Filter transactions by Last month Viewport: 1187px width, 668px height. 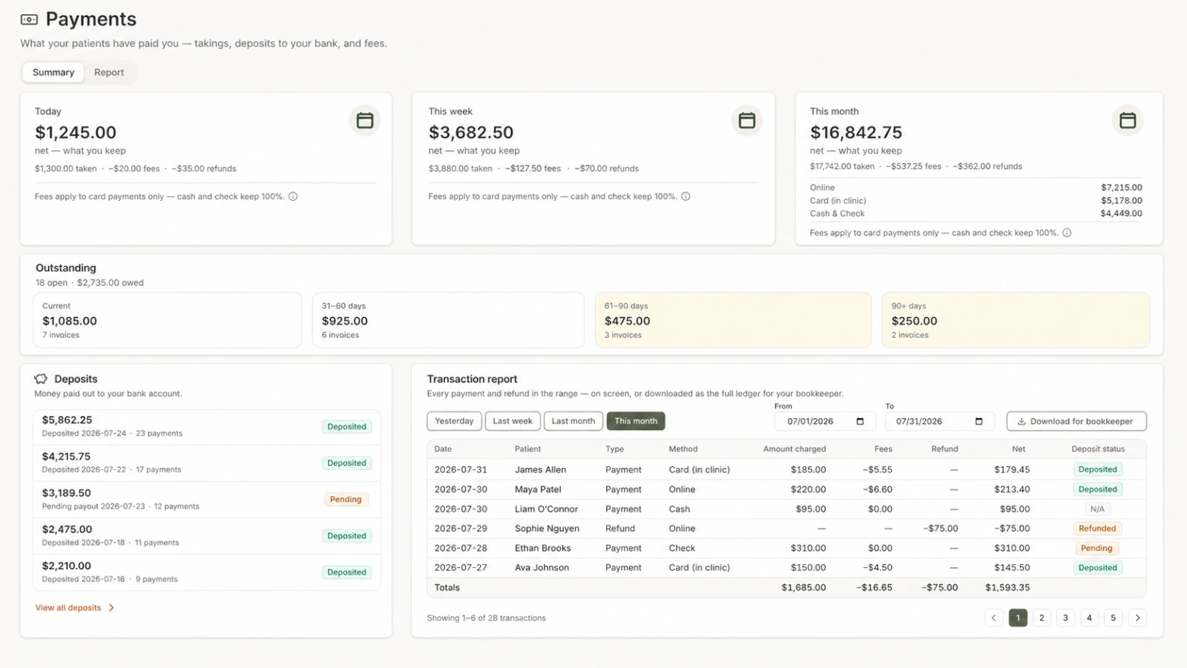[x=573, y=421]
